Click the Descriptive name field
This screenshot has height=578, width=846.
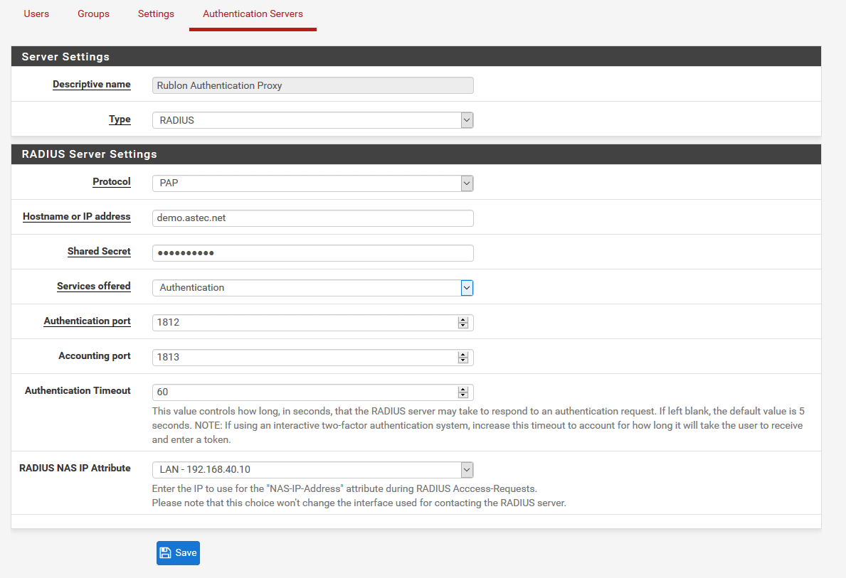pos(313,85)
